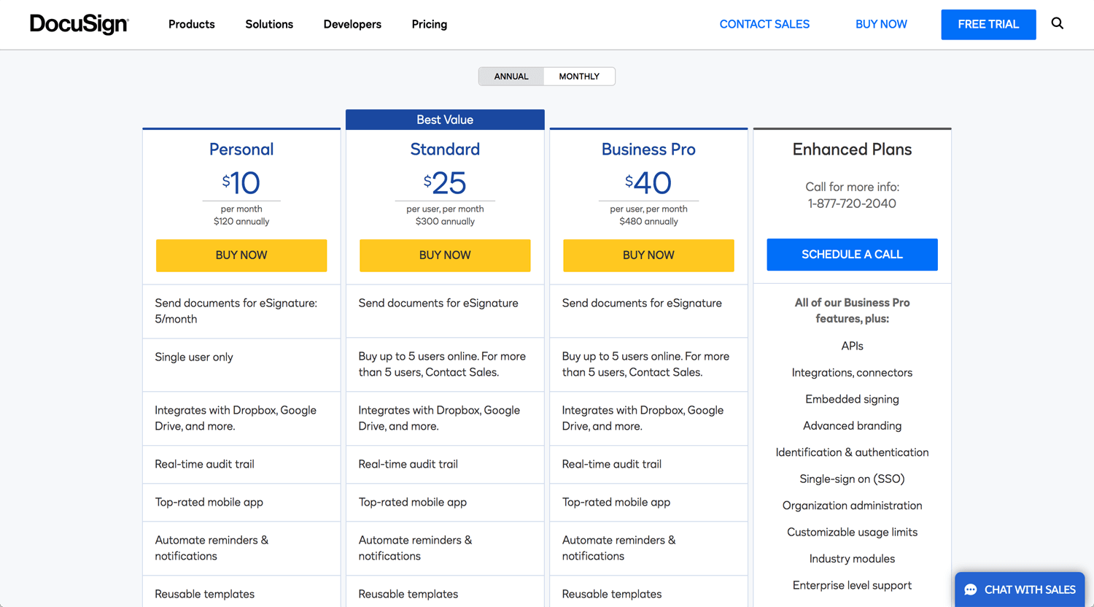
Task: Click 'Identification & authentication' feature
Action: [x=852, y=452]
